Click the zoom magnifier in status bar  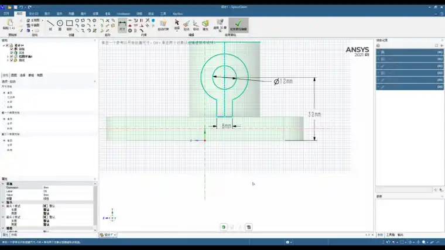point(424,242)
